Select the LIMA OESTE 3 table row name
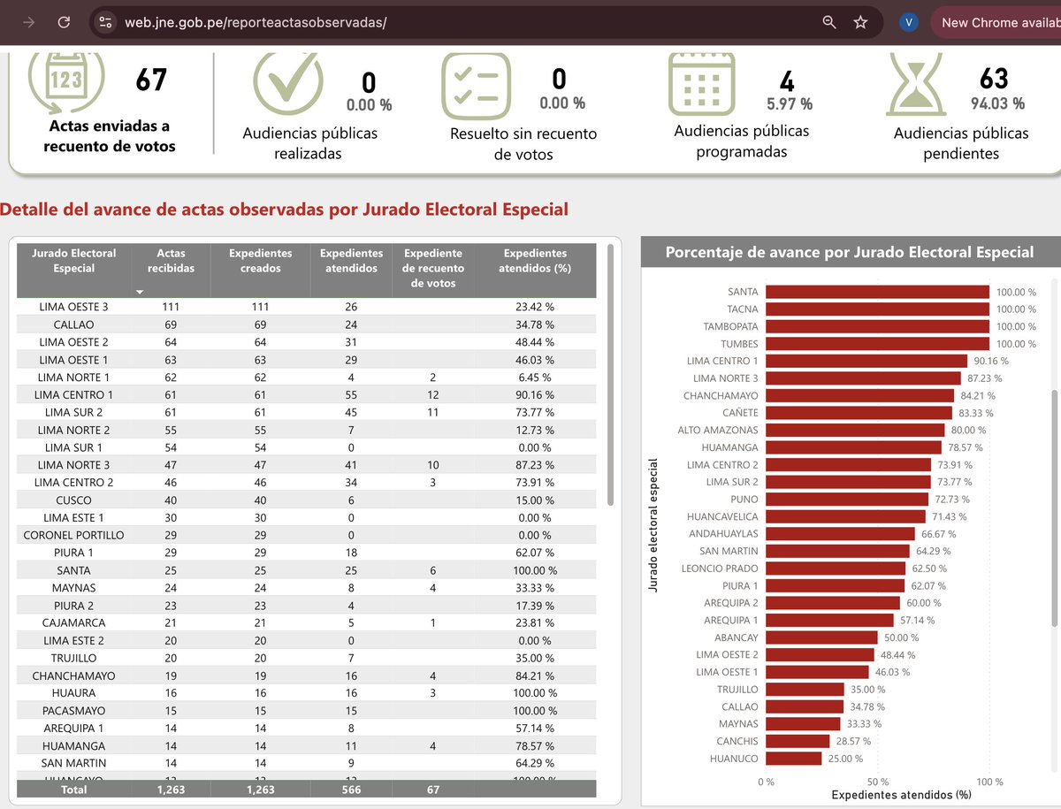Viewport: 1061px width, 809px height. tap(74, 307)
